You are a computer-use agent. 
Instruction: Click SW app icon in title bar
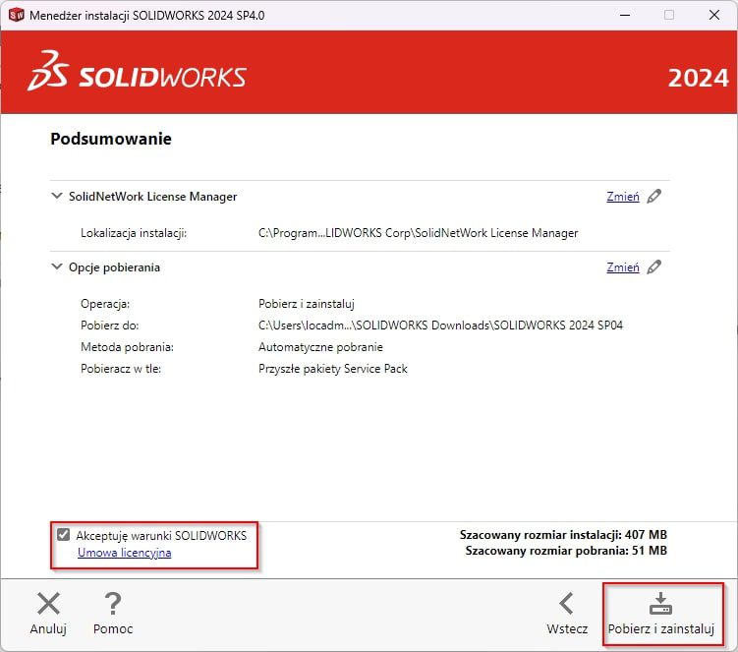[x=17, y=15]
